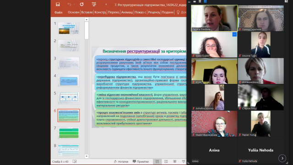Click Yuliia Nehoda participant tile
The height and width of the screenshot is (165, 293).
[261, 150]
